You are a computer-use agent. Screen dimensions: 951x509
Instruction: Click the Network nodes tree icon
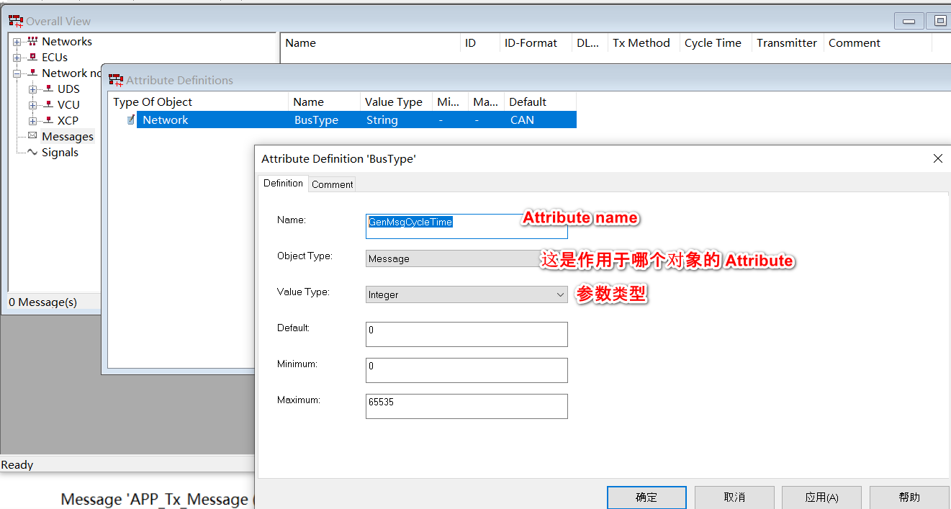33,73
